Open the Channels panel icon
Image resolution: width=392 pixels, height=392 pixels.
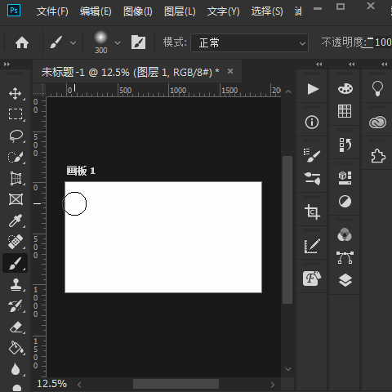pos(345,234)
